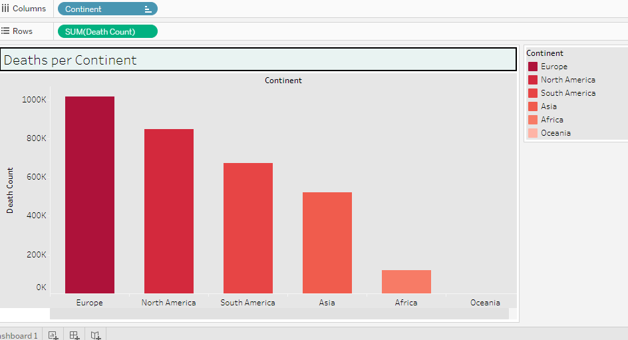Click the Oceania axis label

pyautogui.click(x=485, y=303)
